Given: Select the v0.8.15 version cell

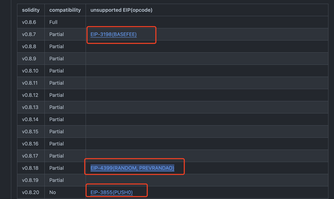Looking at the screenshot, I should tap(30, 132).
